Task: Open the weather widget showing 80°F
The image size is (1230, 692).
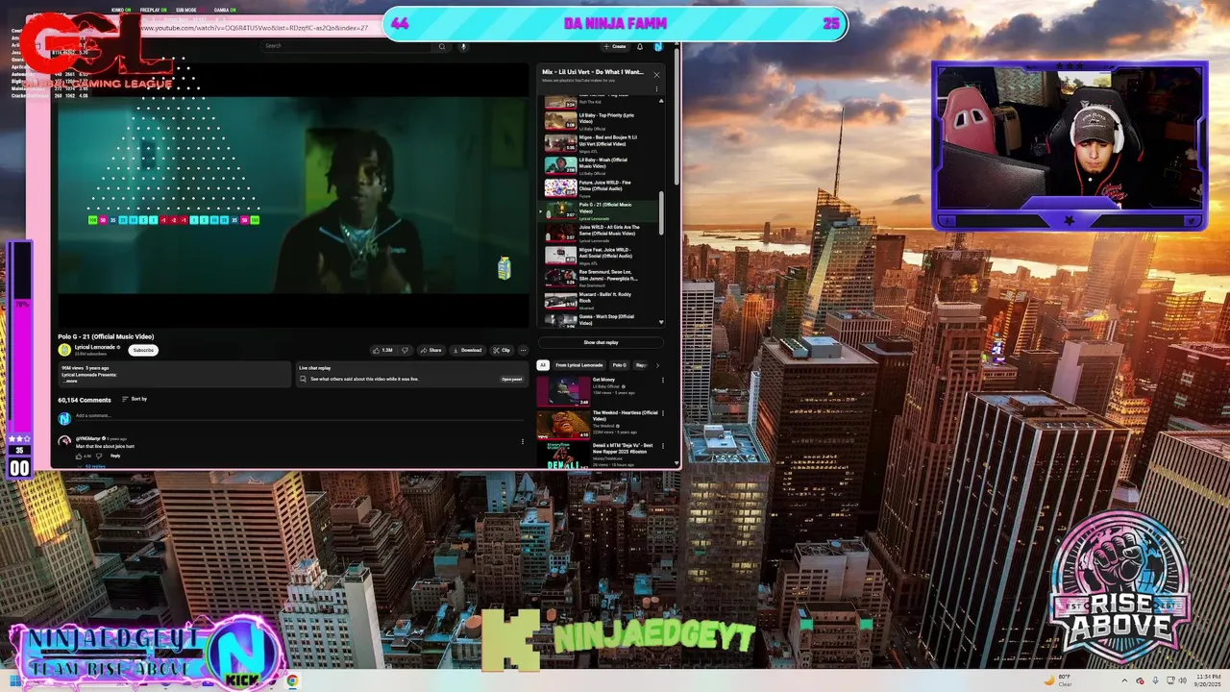Action: pyautogui.click(x=1059, y=680)
